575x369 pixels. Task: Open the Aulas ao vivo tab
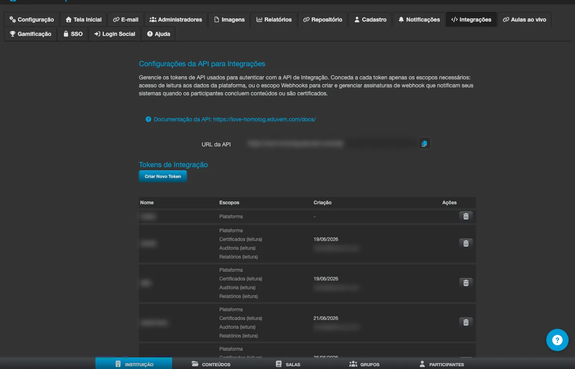point(524,20)
